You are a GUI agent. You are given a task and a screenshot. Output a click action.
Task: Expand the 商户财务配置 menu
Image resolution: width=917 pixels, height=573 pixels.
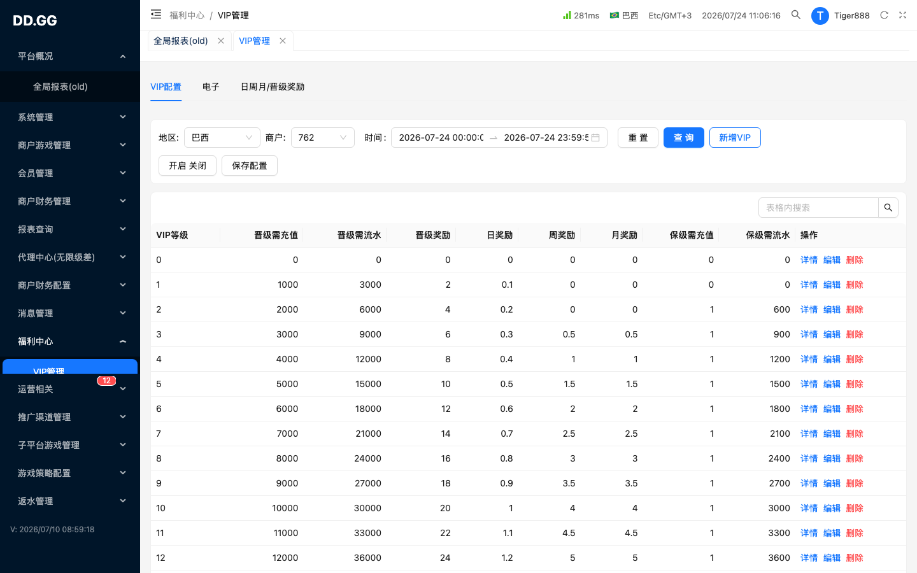[x=70, y=285]
